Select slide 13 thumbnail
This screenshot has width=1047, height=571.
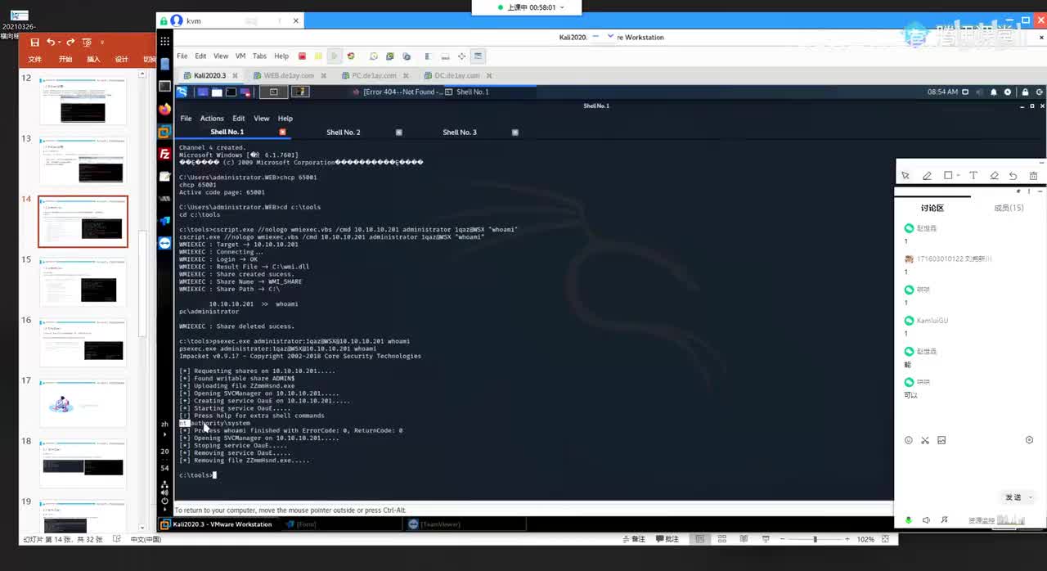[x=83, y=160]
